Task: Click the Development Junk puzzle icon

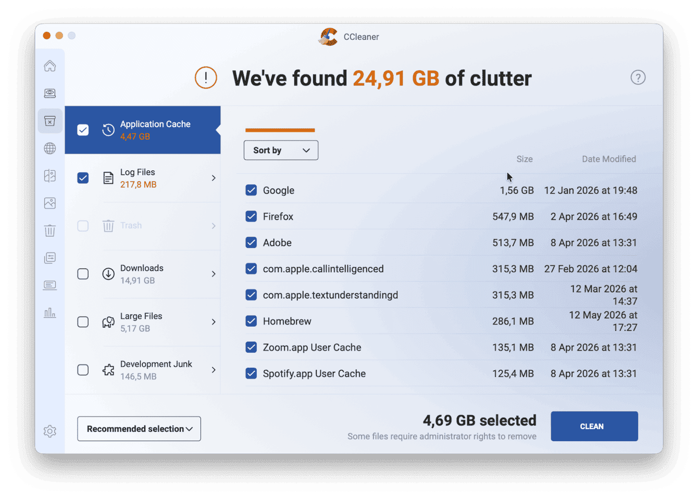Action: coord(108,370)
